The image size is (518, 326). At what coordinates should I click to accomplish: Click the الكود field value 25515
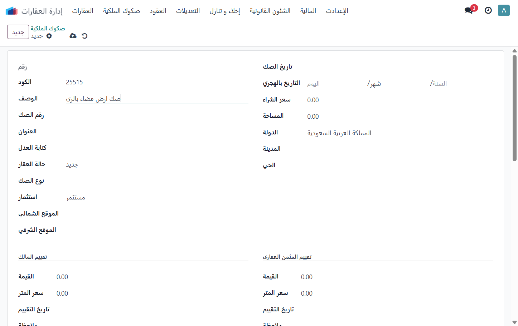(157, 82)
